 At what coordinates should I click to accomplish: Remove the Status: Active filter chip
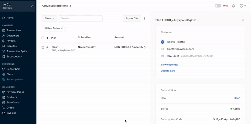coord(62,28)
